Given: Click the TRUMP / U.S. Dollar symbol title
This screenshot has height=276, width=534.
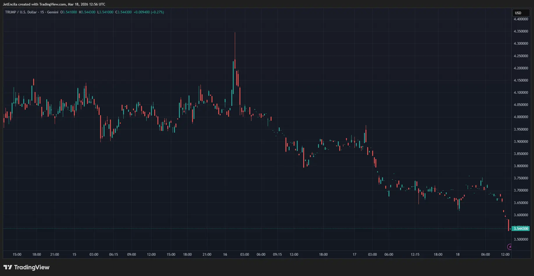Looking at the screenshot, I should [21, 12].
